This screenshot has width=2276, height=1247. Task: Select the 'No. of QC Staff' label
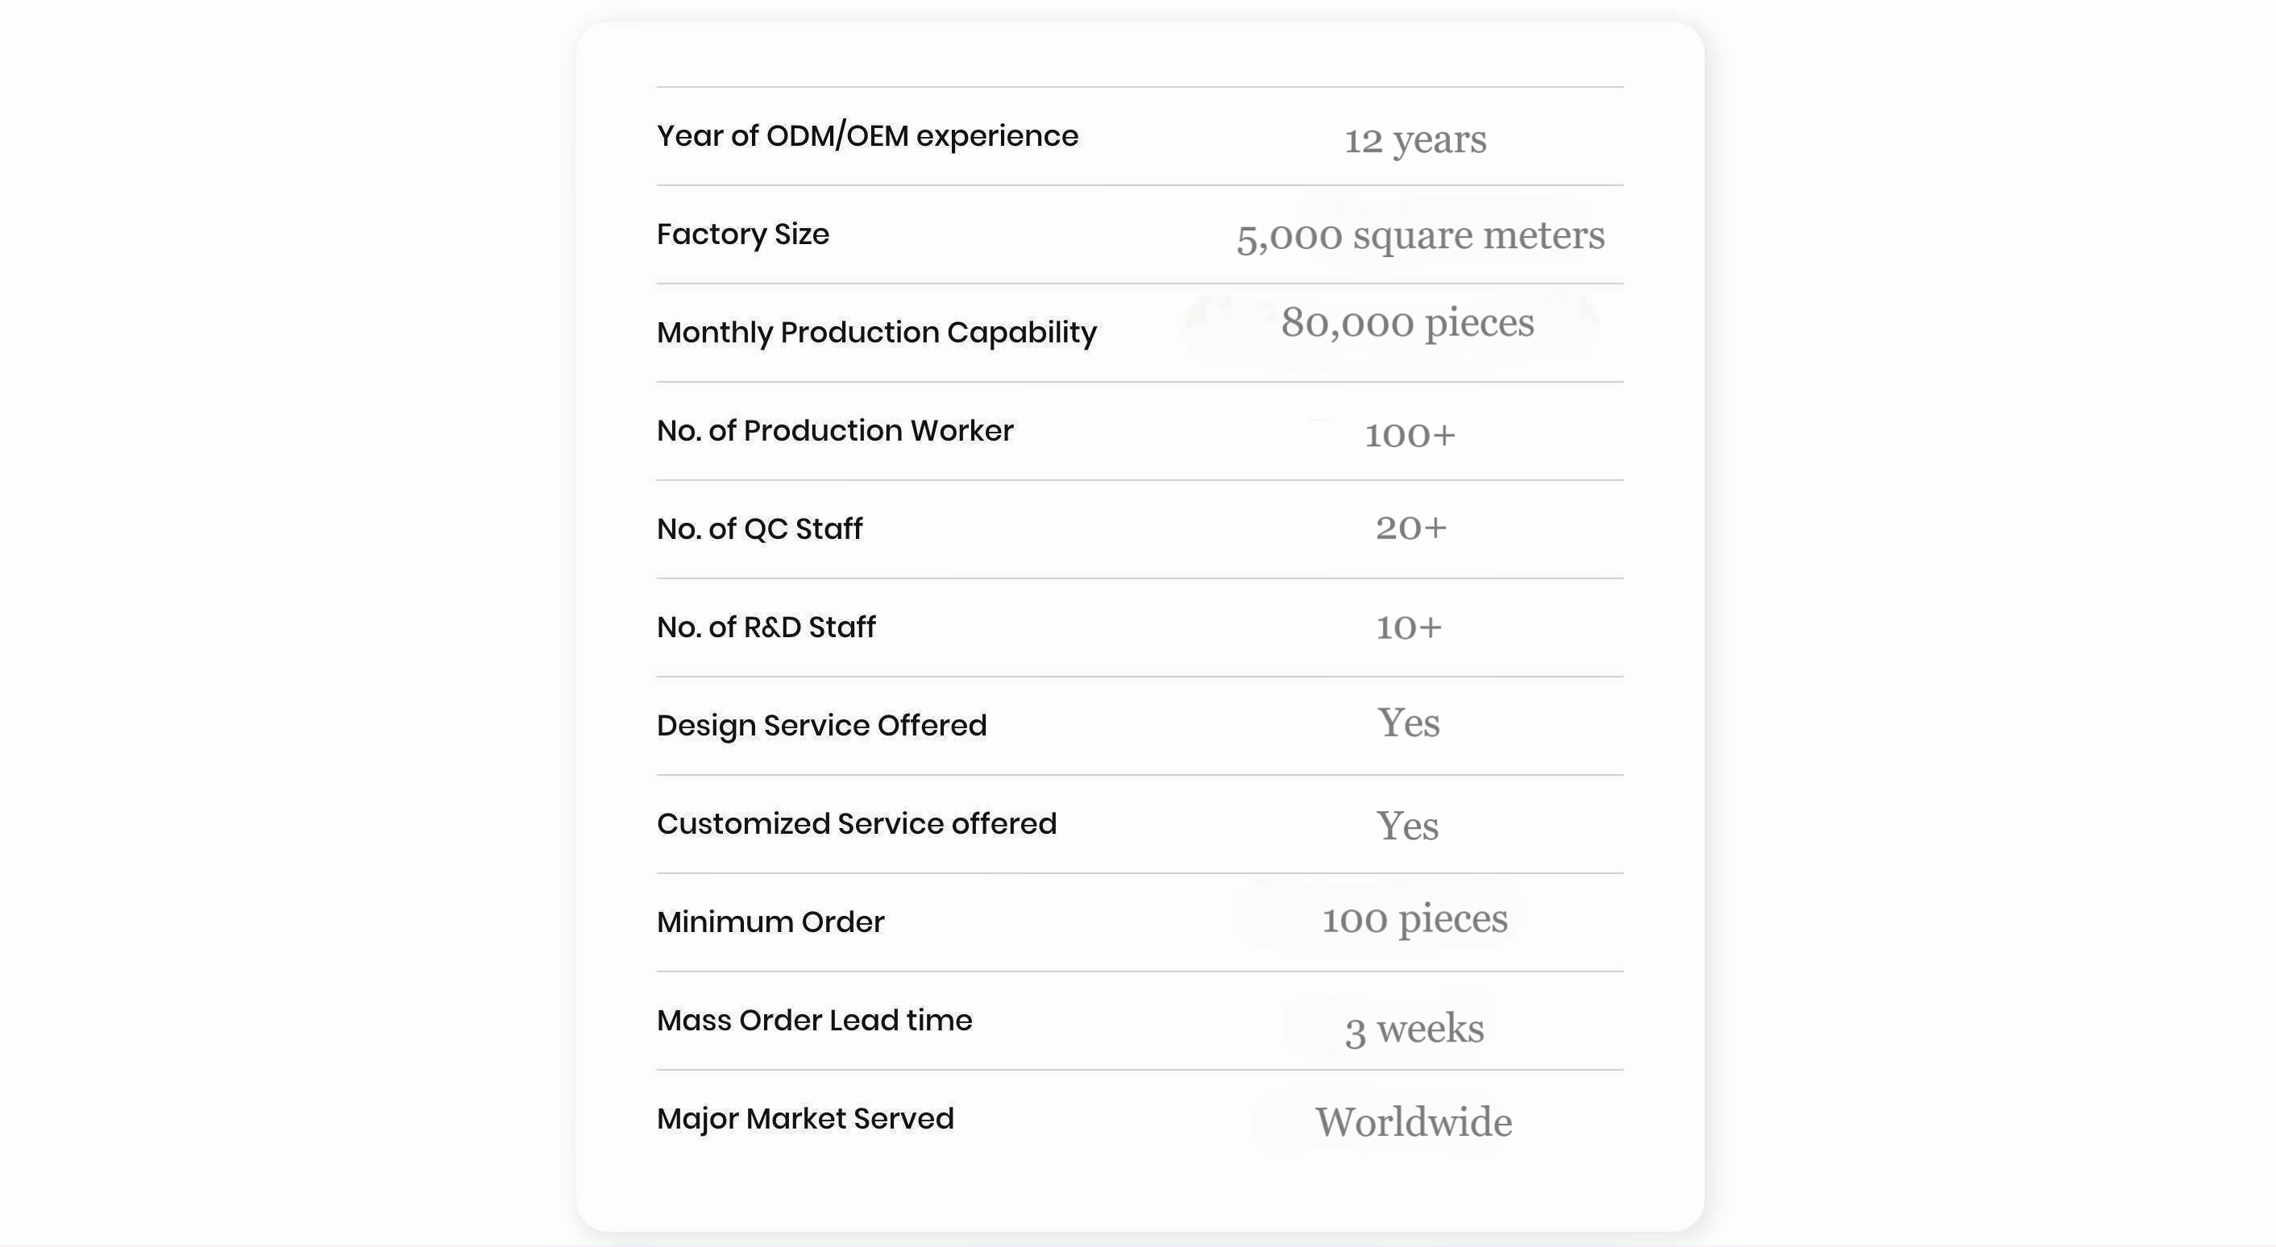(x=760, y=529)
